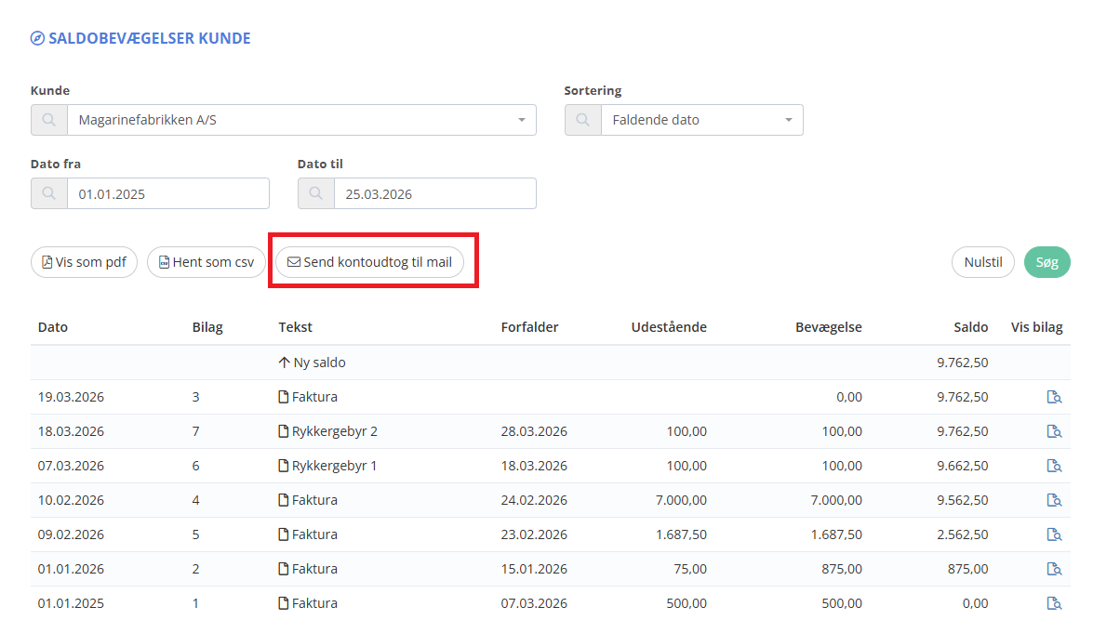This screenshot has width=1093, height=620.
Task: Click the search icon beside Dato fra
Action: (49, 193)
